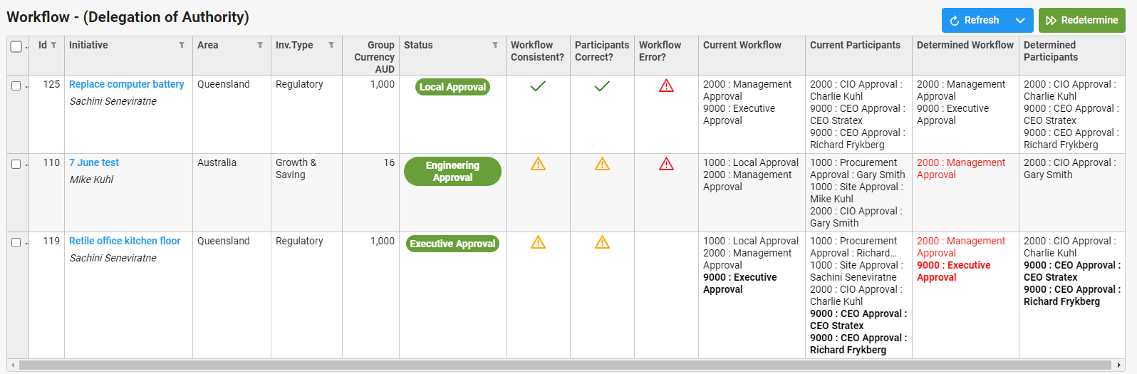
Task: Click participants correct warning icon for row 110
Action: [x=602, y=165]
